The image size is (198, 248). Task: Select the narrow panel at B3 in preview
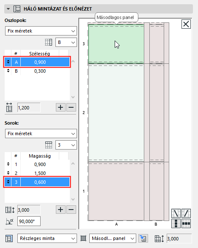click(157, 44)
